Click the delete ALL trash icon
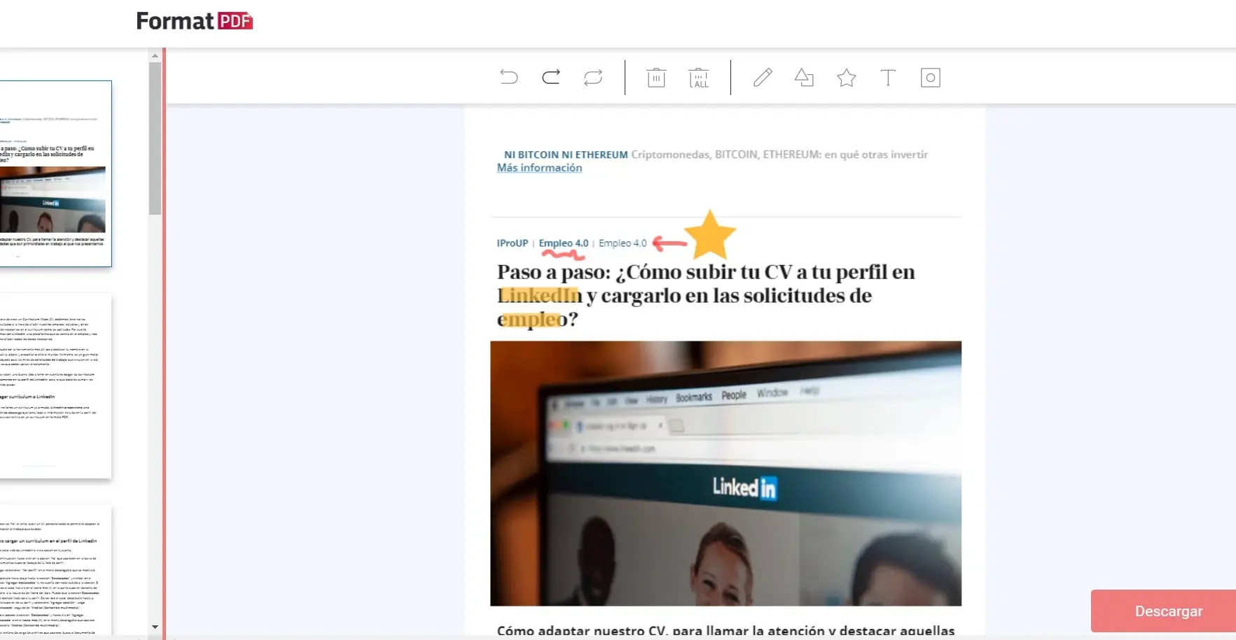Screen dimensions: 1236x640 tap(699, 78)
